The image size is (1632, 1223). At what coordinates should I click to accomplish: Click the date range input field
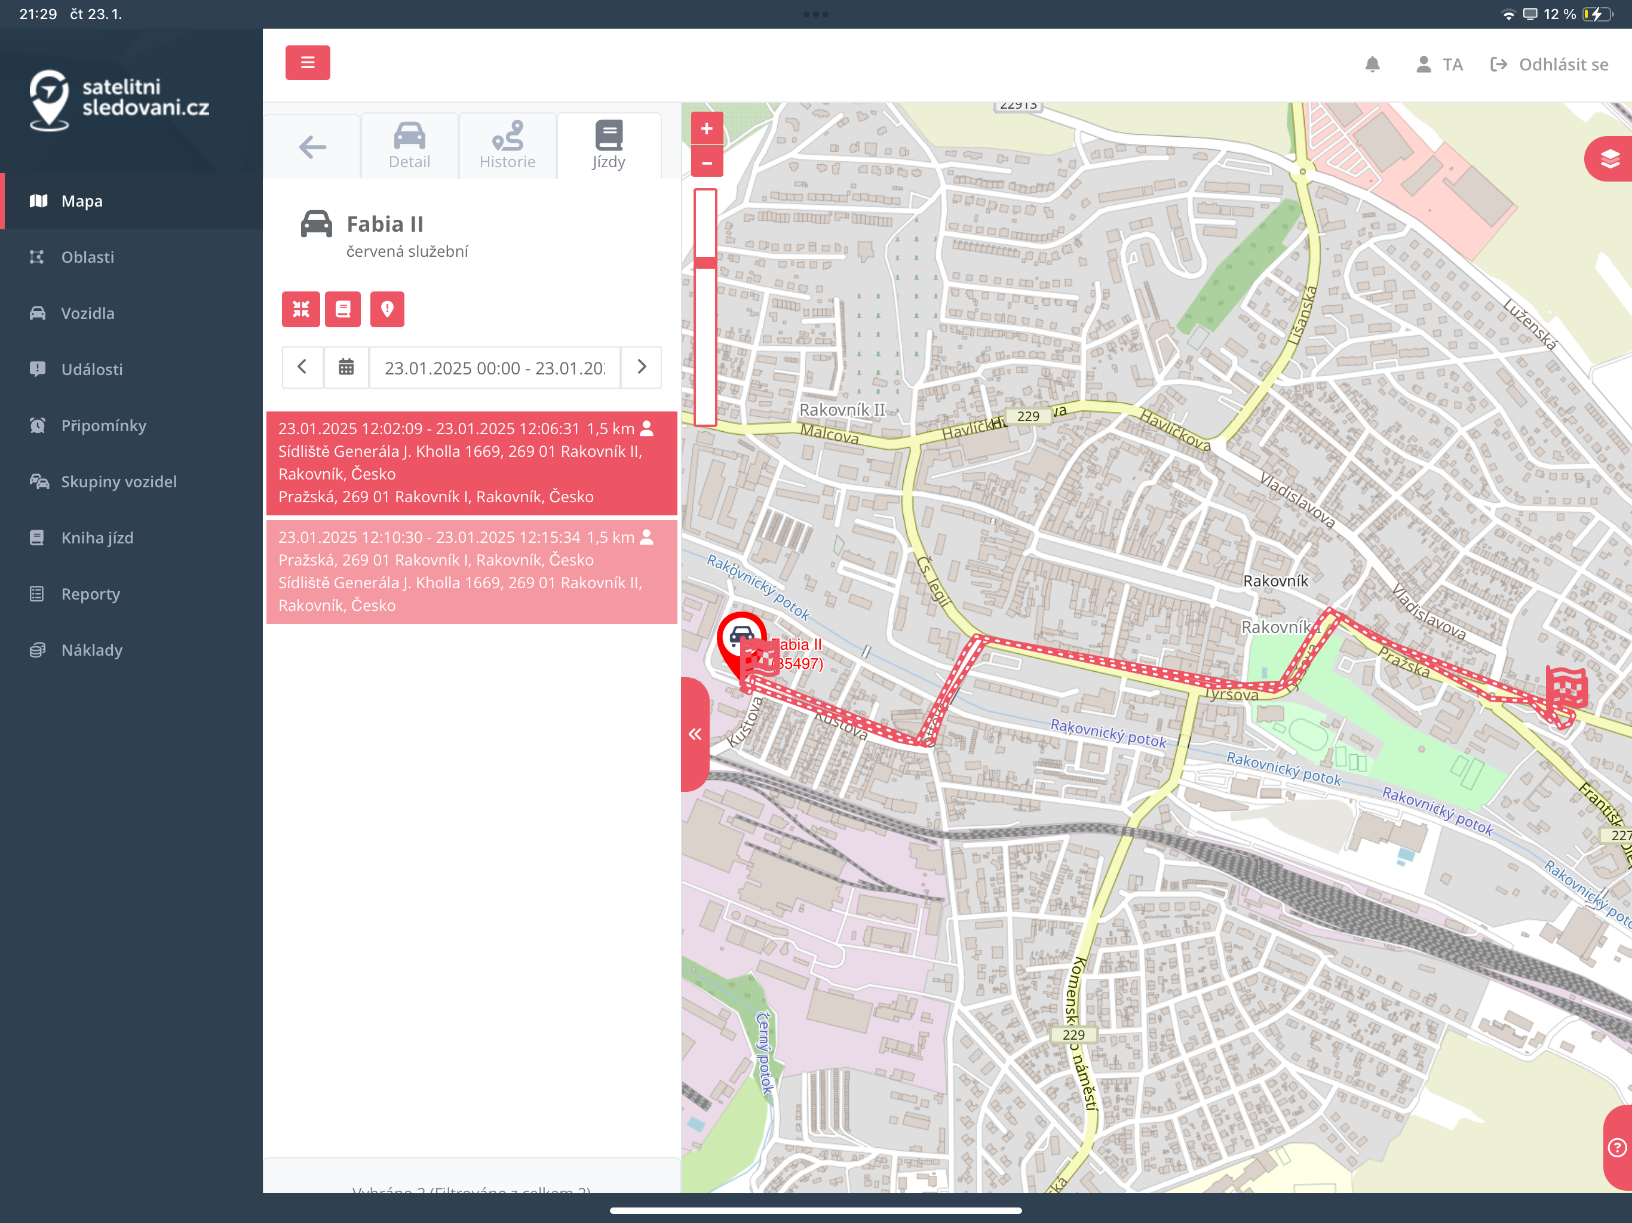pyautogui.click(x=495, y=367)
